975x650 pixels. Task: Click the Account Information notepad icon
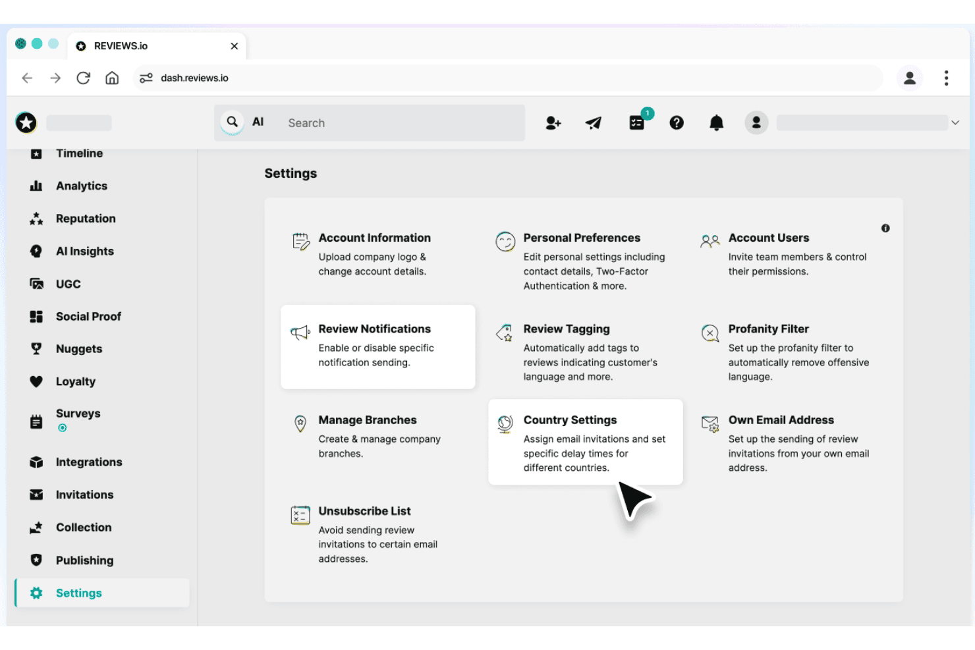coord(300,242)
